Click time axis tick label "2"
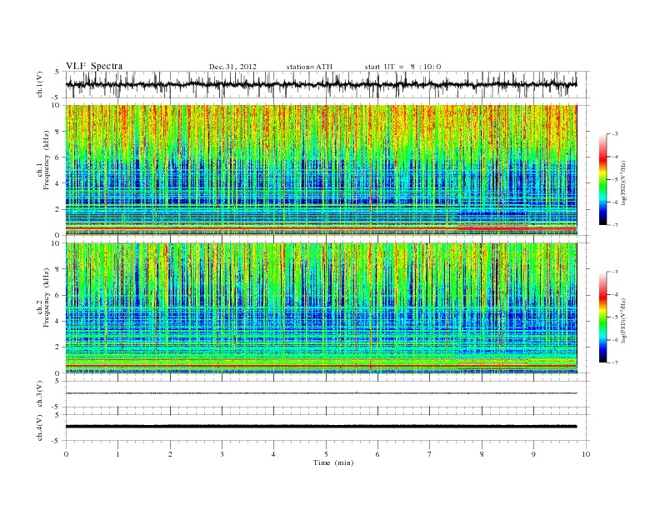660x510 pixels. [170, 454]
